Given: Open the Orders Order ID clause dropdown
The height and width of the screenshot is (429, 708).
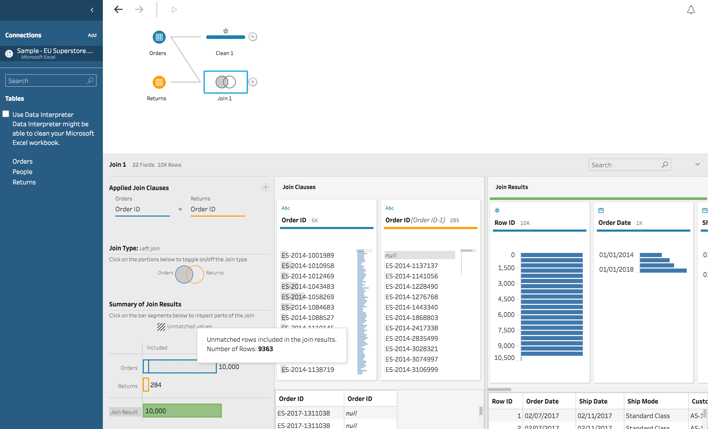Looking at the screenshot, I should (x=142, y=210).
